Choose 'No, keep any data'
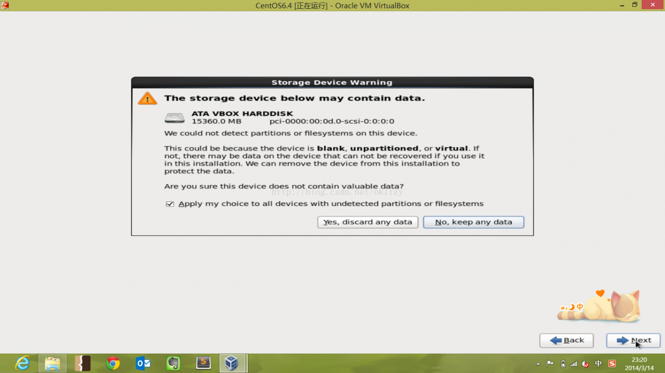665x373 pixels. pyautogui.click(x=474, y=222)
